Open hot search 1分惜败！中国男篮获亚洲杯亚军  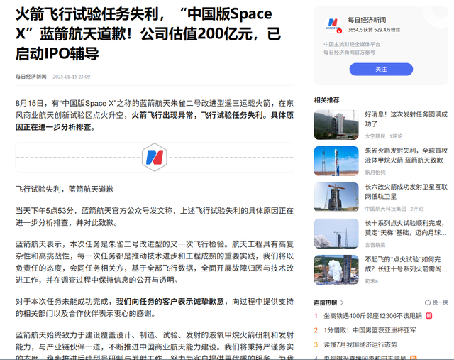point(370,330)
